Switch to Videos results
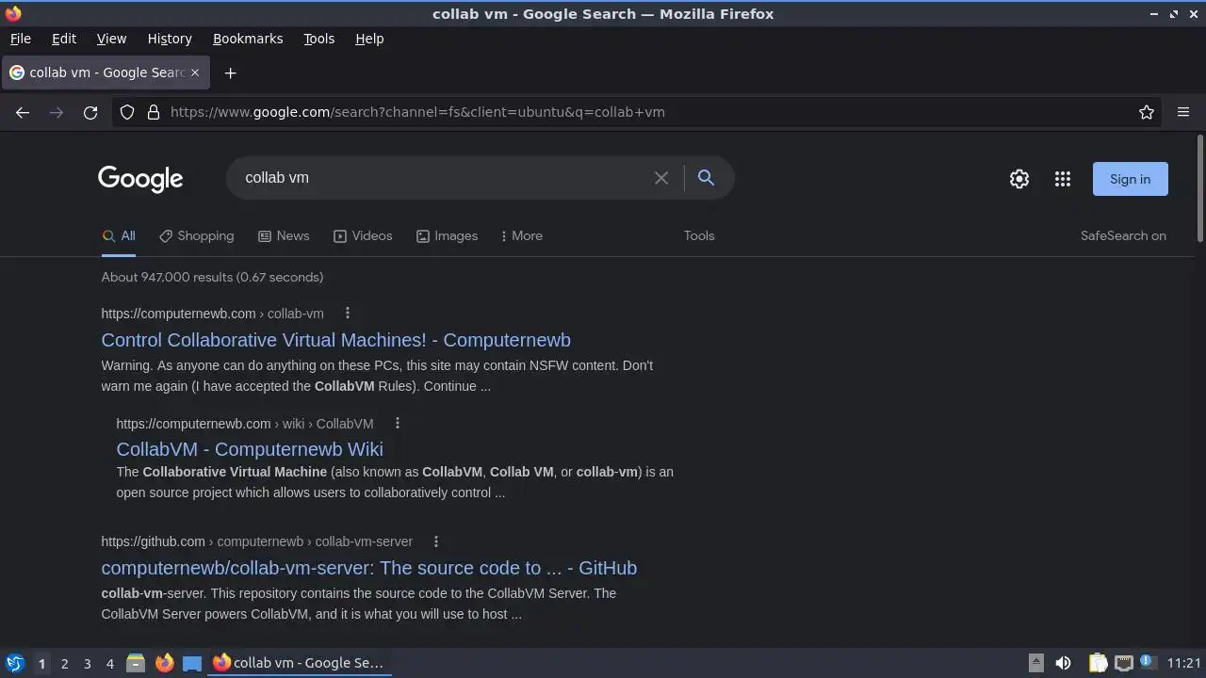This screenshot has width=1206, height=678. coord(363,236)
